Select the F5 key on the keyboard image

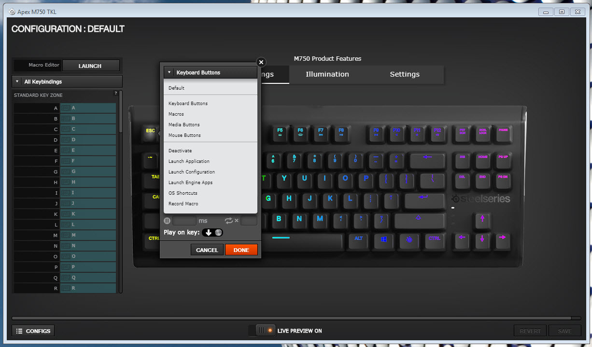(280, 133)
